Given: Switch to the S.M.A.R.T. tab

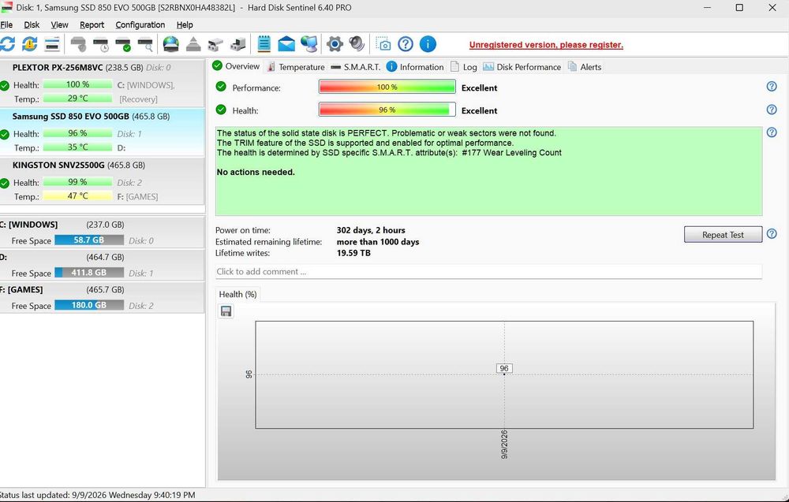Looking at the screenshot, I should click(356, 67).
